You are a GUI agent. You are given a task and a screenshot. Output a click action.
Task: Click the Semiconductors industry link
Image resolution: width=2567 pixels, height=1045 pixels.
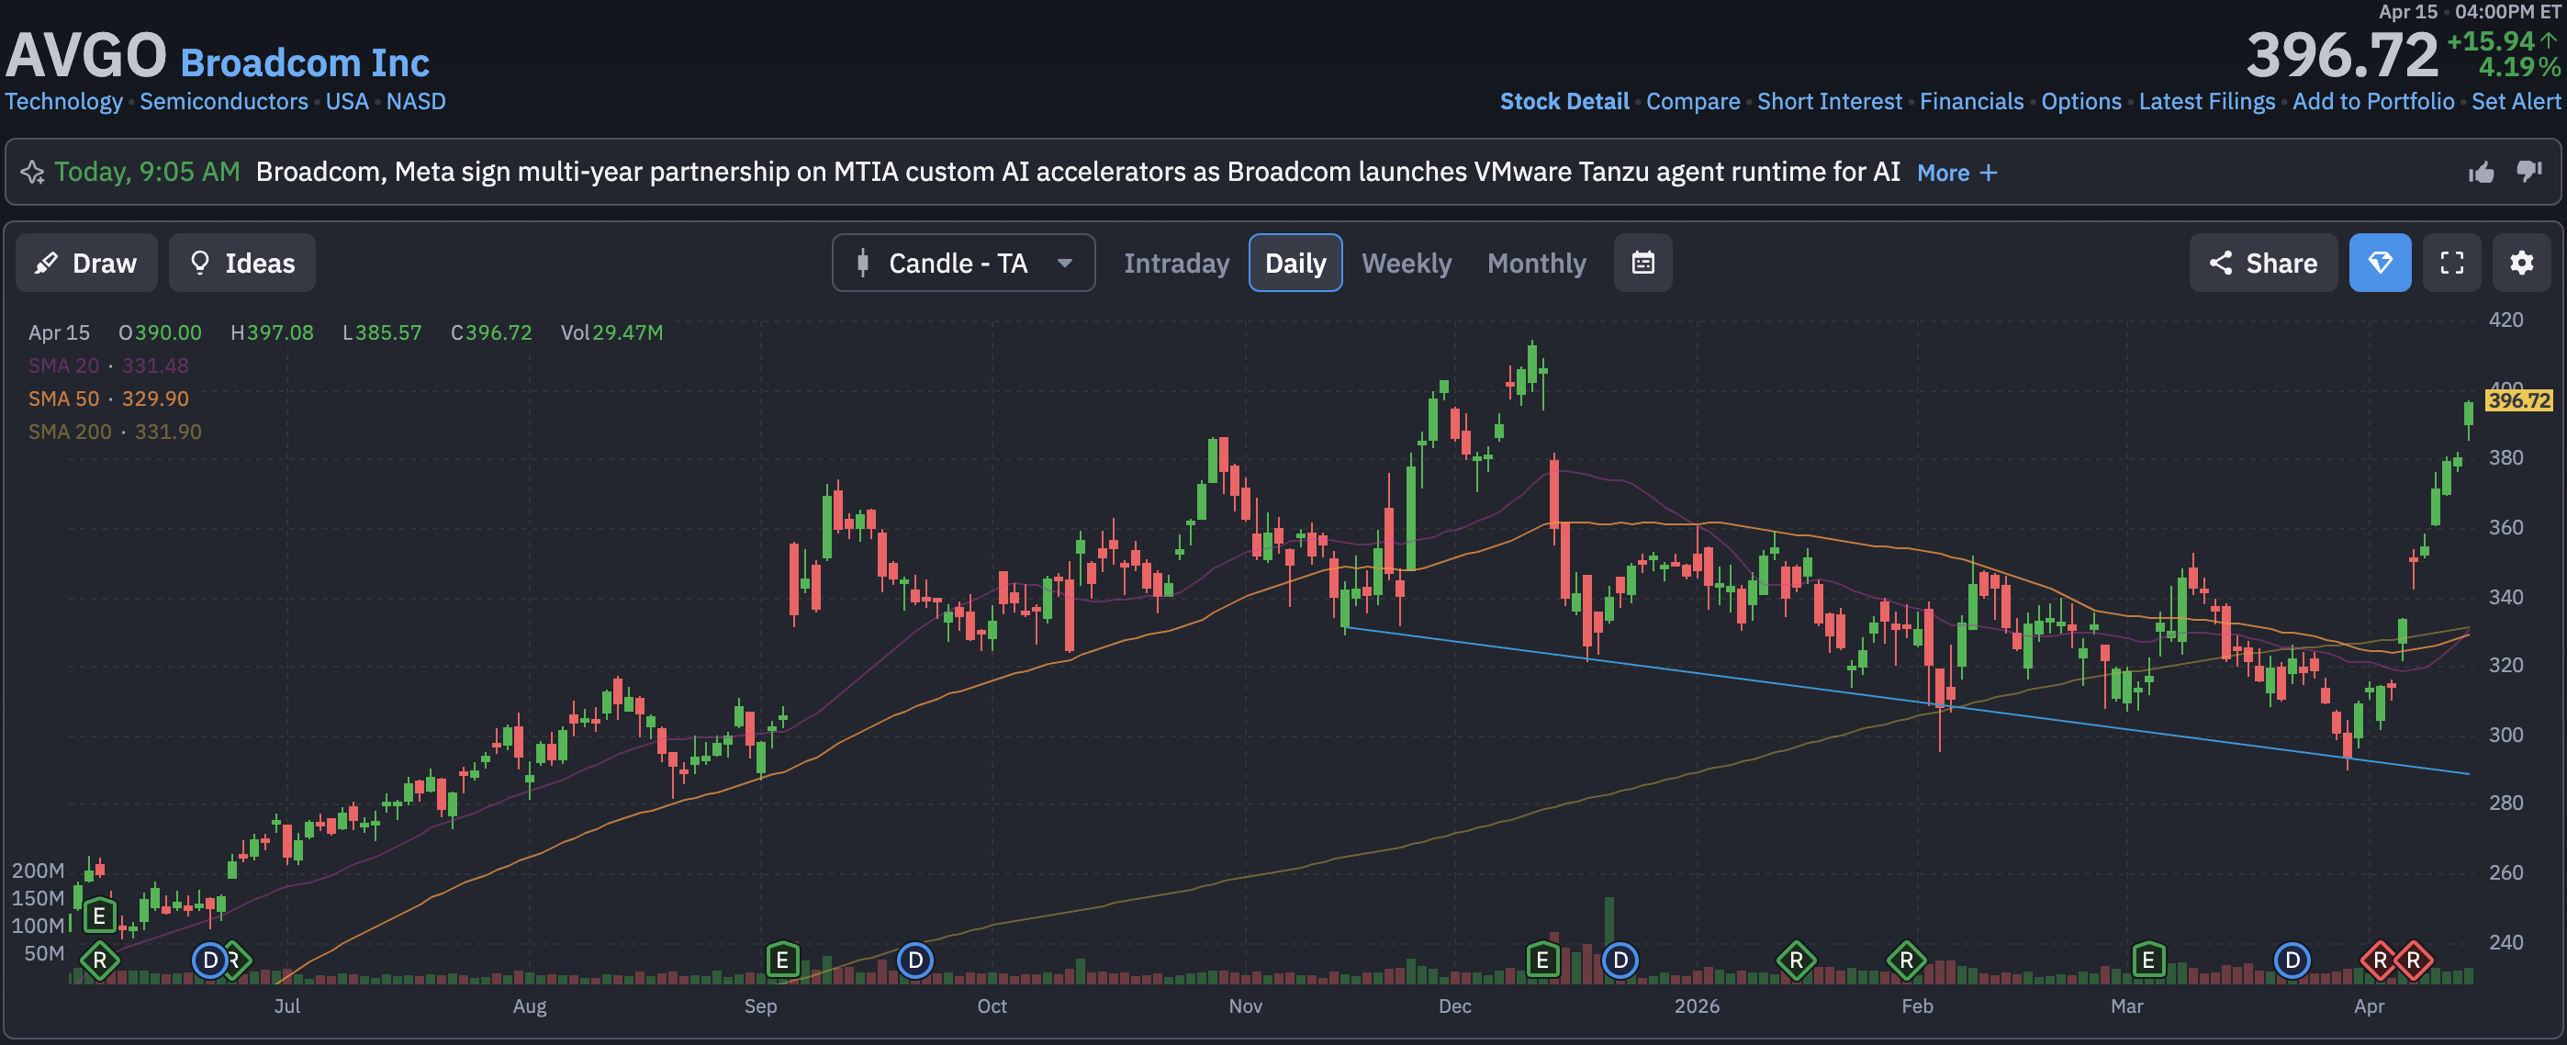pyautogui.click(x=223, y=101)
